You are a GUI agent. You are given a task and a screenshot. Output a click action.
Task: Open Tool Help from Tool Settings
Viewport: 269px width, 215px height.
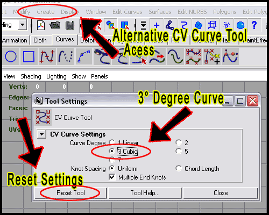(x=145, y=193)
